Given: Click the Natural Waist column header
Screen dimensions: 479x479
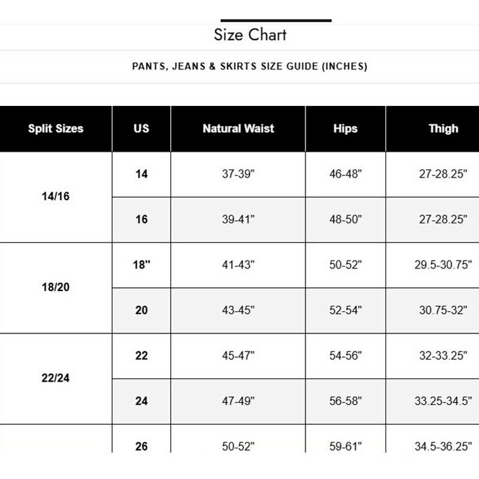Looking at the screenshot, I should [238, 129].
